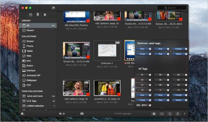Remove Purple tag under Common used tags
208x122 pixels.
(x=150, y=54)
